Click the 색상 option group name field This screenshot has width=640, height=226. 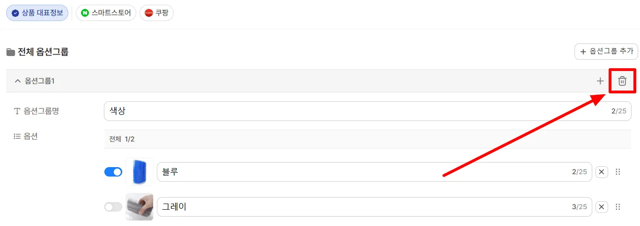(368, 111)
